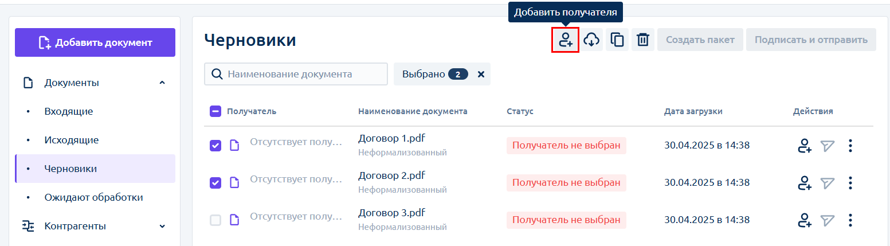Click Получатель не выбран status for Договор 3.pdf
Screen dimensions: 890x246
(566, 220)
